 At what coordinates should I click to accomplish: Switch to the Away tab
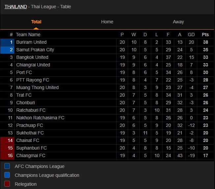[x=178, y=22]
